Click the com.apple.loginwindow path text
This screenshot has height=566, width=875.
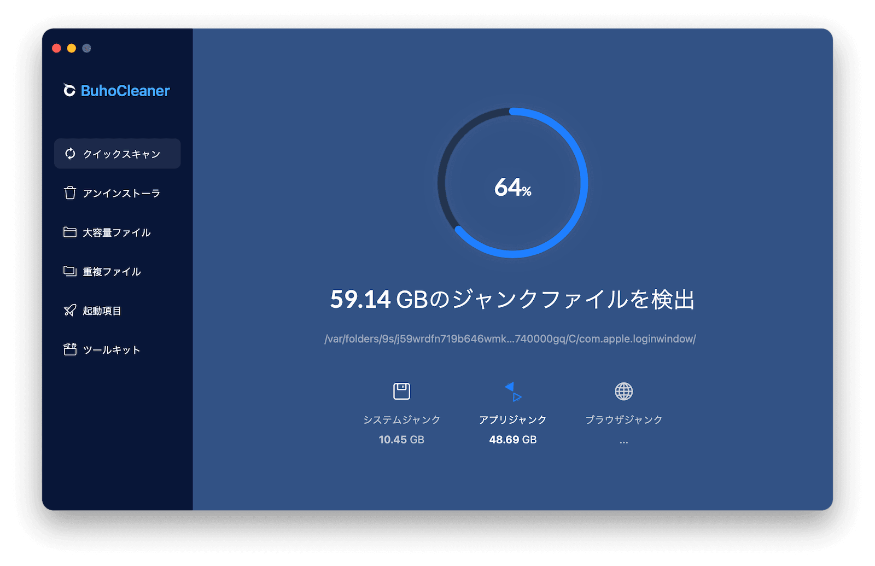[512, 338]
